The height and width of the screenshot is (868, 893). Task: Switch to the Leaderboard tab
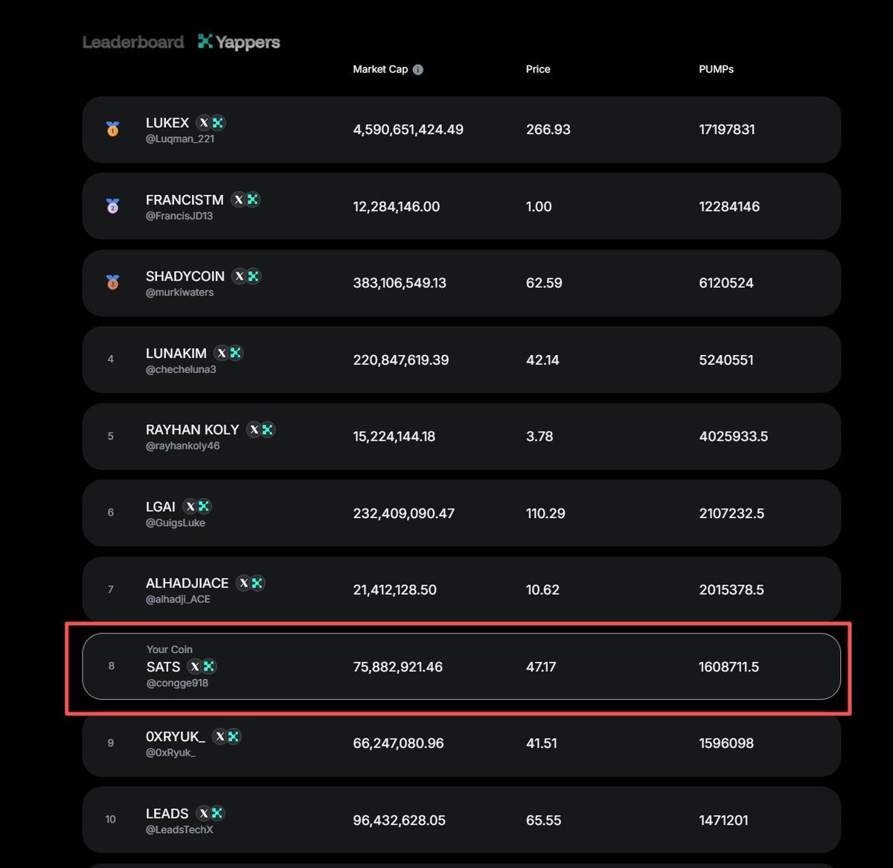[133, 42]
